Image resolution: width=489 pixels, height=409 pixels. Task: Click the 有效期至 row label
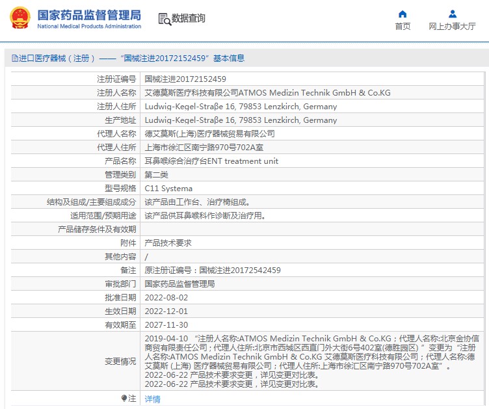(120, 325)
